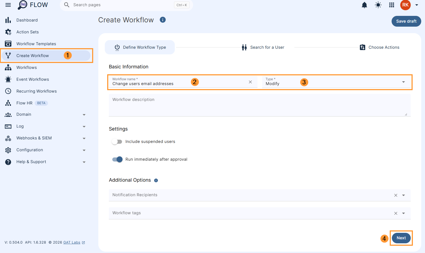Go to Workflow Templates page
Image resolution: width=425 pixels, height=253 pixels.
pos(46,44)
